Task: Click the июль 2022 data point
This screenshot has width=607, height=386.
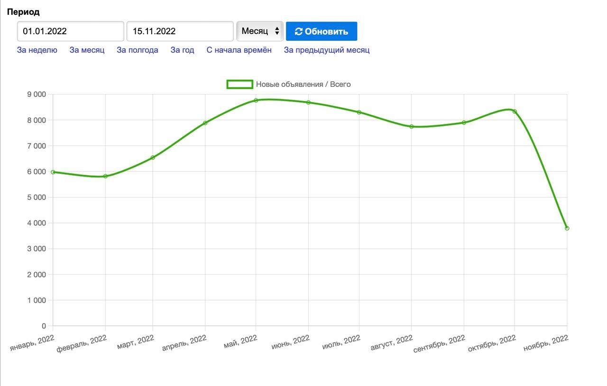Action: (359, 112)
